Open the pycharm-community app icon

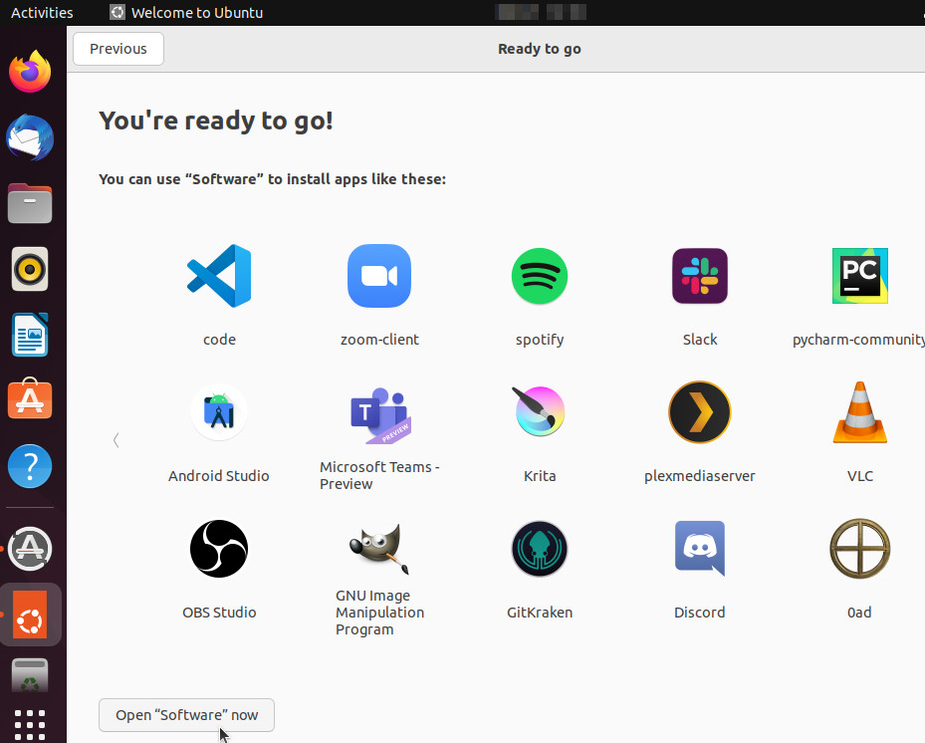point(860,276)
